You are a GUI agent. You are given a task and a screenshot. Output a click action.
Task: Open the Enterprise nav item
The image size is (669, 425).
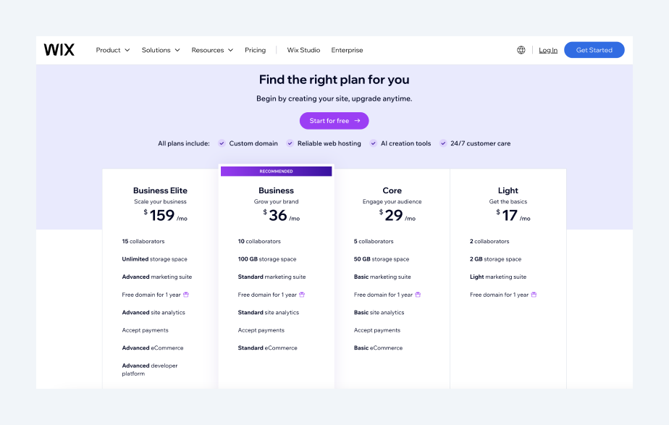(347, 50)
